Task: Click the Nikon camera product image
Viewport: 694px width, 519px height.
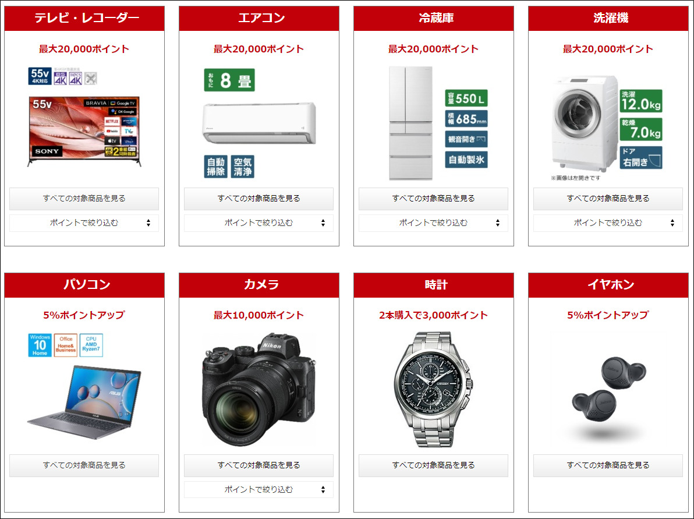Action: pyautogui.click(x=259, y=390)
